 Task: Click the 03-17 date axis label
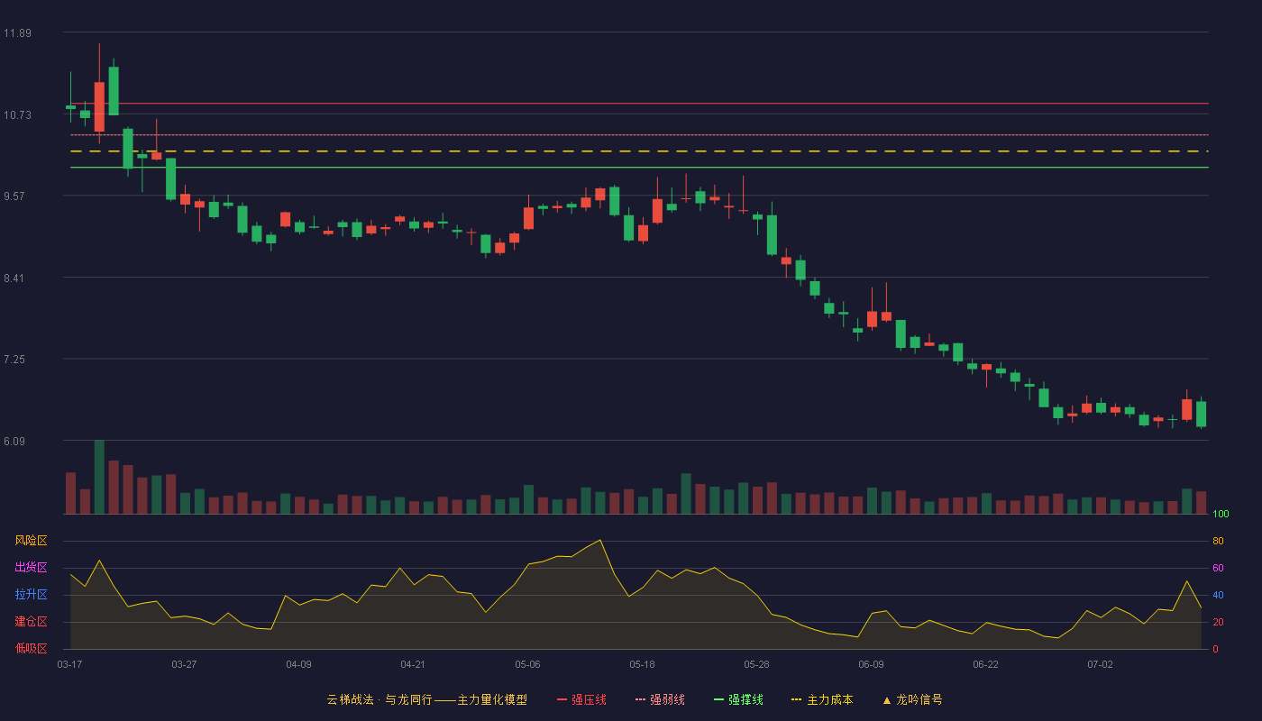[x=69, y=664]
